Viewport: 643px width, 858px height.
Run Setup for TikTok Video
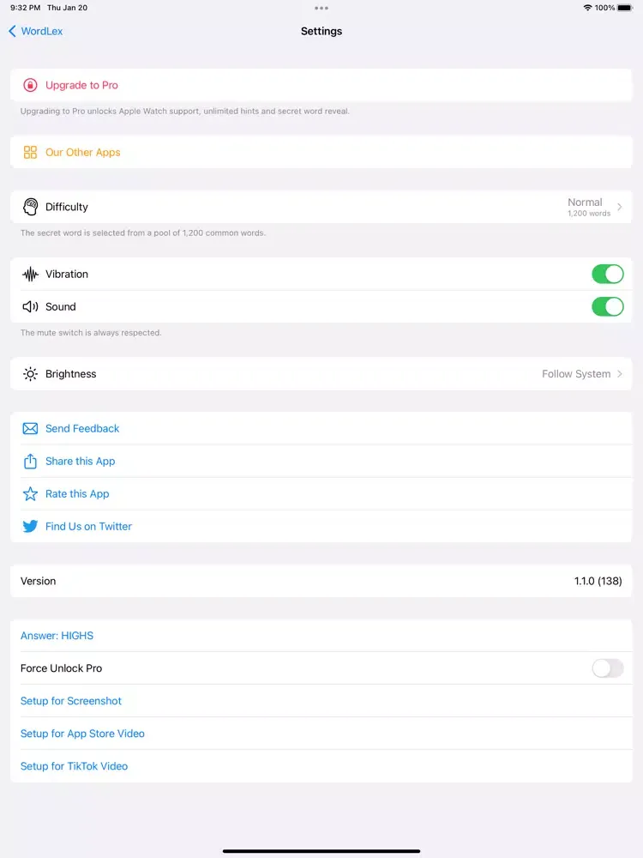click(x=321, y=766)
